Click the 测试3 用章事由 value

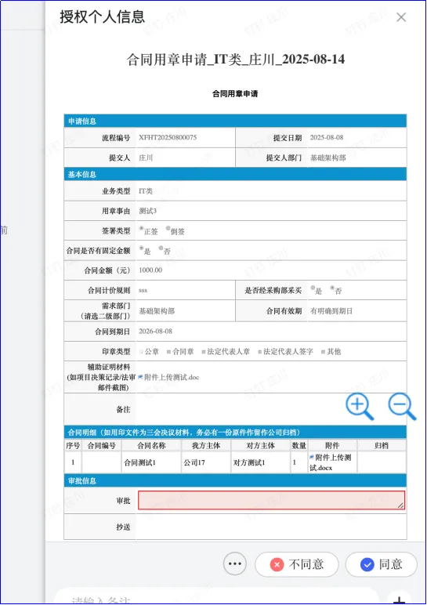tap(148, 211)
